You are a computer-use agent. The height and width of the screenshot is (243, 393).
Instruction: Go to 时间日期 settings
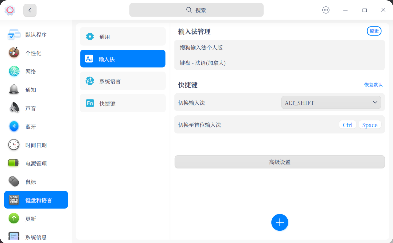click(36, 145)
